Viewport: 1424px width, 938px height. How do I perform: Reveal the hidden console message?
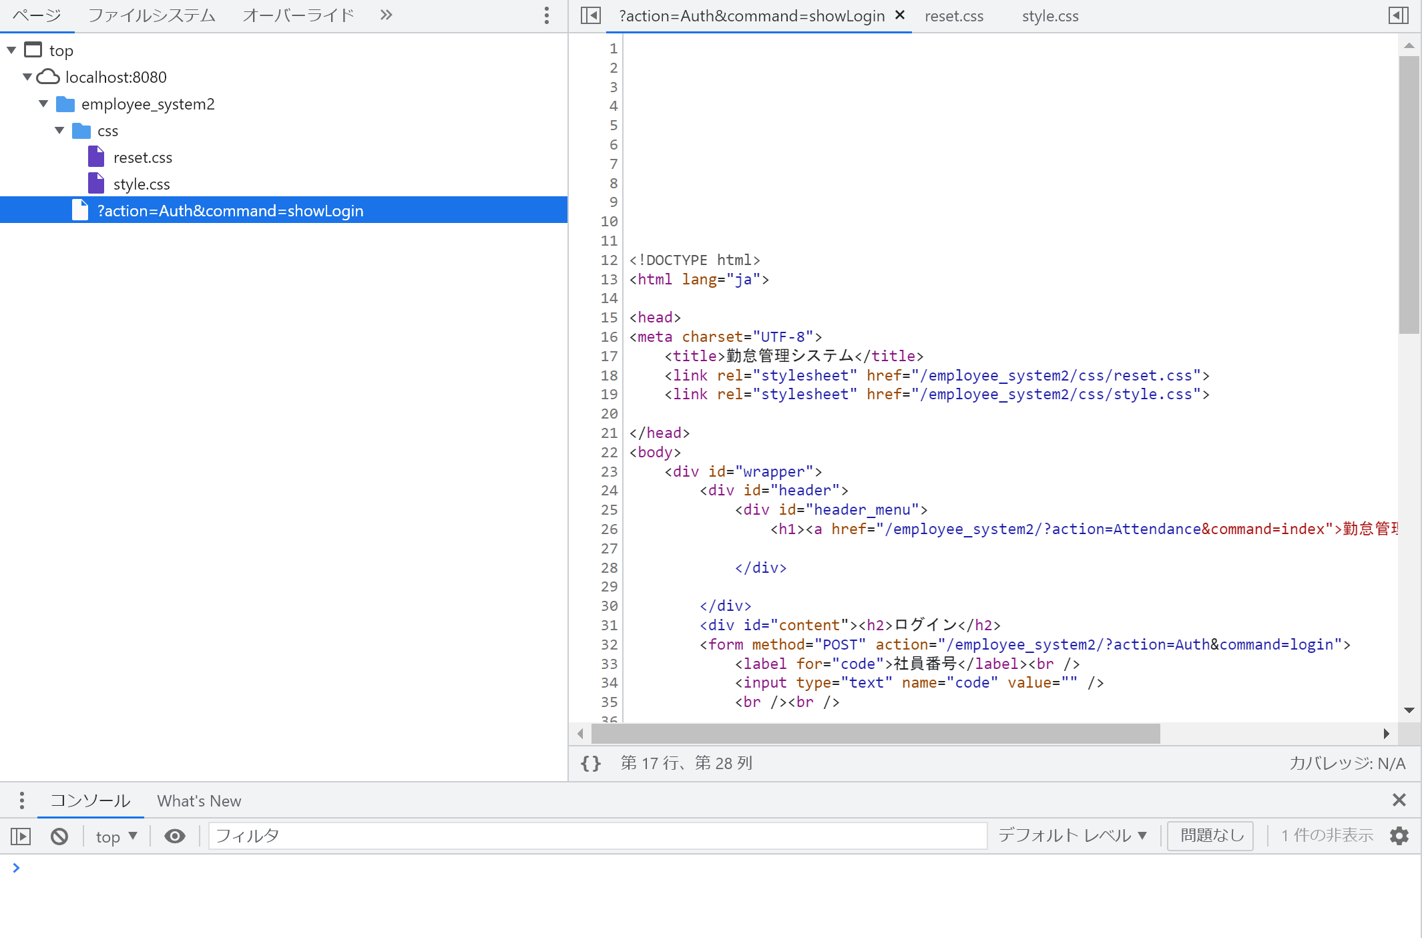(1326, 835)
